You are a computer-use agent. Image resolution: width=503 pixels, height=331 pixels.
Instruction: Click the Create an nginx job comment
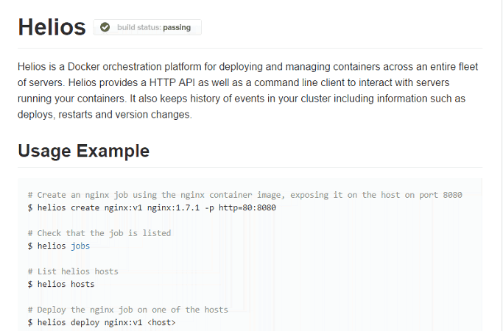point(245,195)
